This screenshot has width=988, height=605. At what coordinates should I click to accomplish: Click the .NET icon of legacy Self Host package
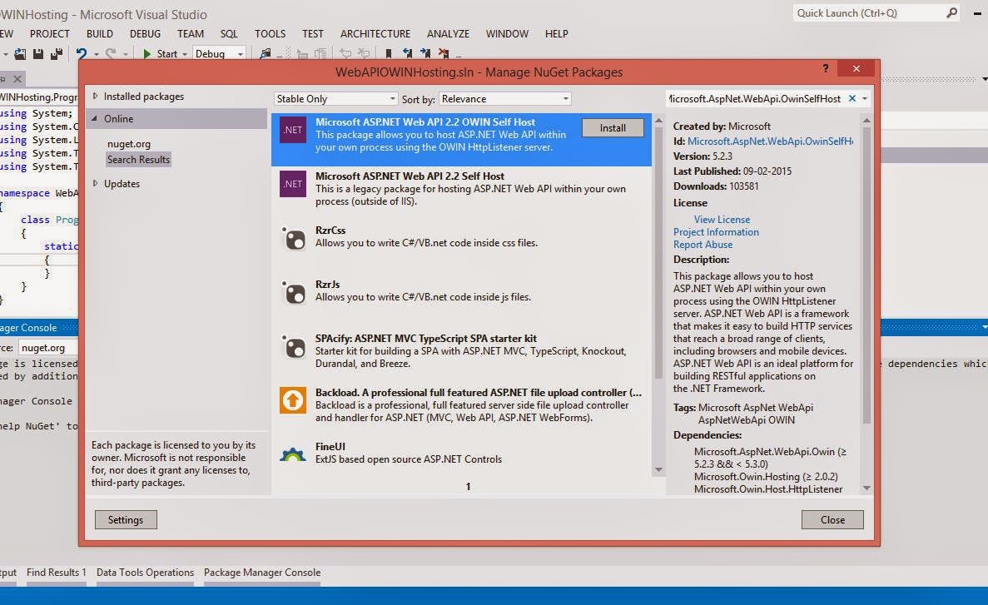click(292, 184)
